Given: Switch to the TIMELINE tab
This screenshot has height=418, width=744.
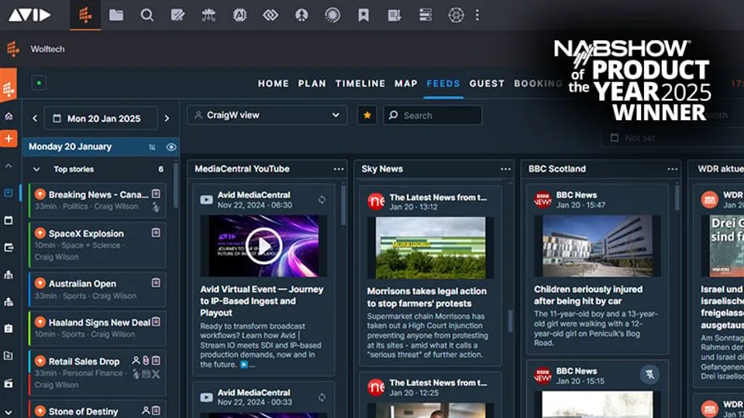Looking at the screenshot, I should pos(360,84).
